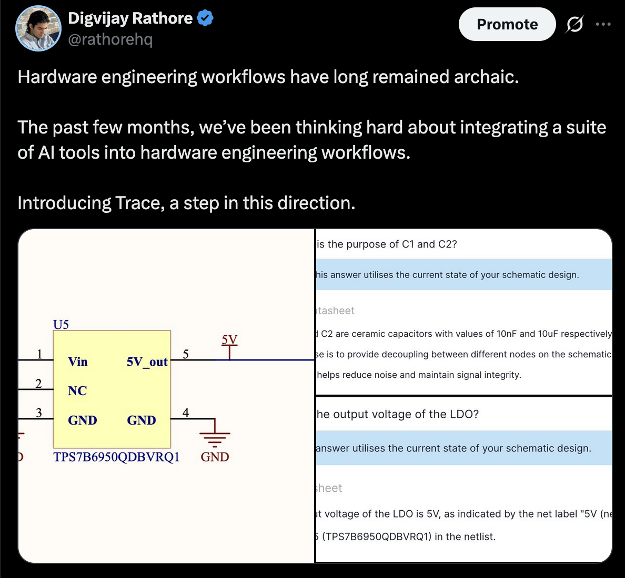Click the highlighted schematic-state notice banner
This screenshot has width=625, height=578.
(x=463, y=274)
